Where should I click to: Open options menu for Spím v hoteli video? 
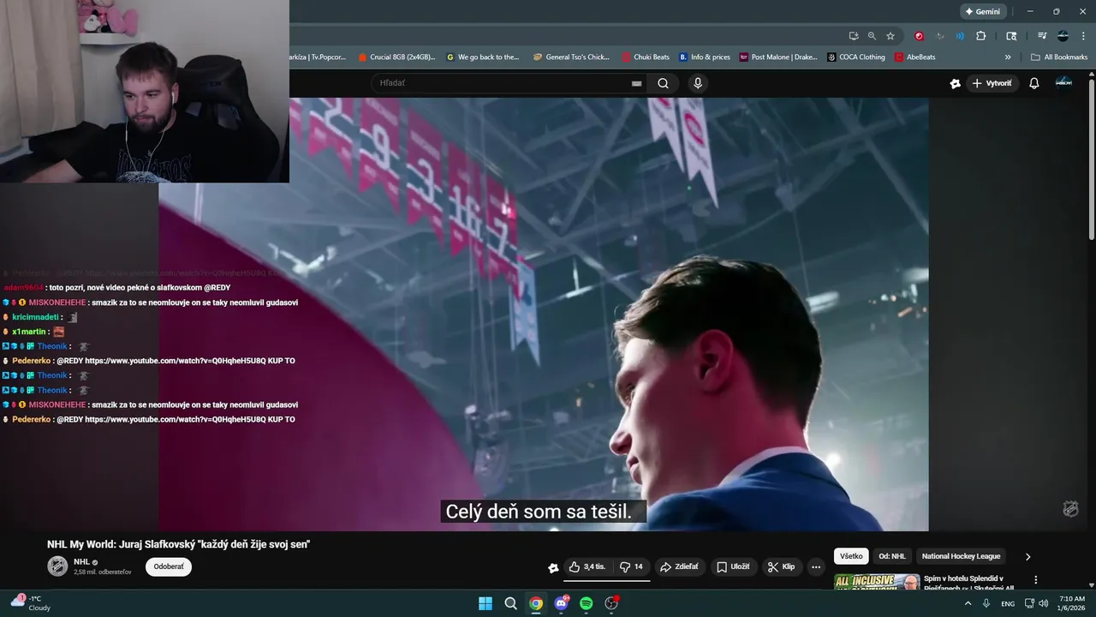click(1036, 580)
